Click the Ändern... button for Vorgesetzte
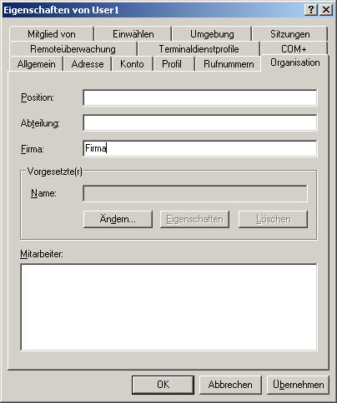Image resolution: width=337 pixels, height=403 pixels. pos(118,219)
